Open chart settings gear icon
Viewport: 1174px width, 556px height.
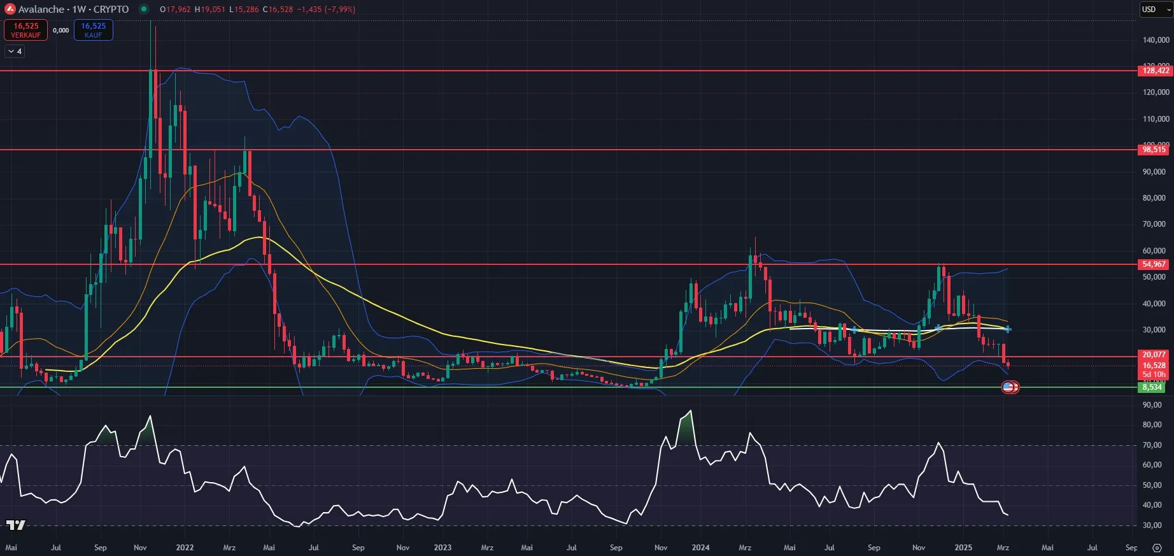1157,548
